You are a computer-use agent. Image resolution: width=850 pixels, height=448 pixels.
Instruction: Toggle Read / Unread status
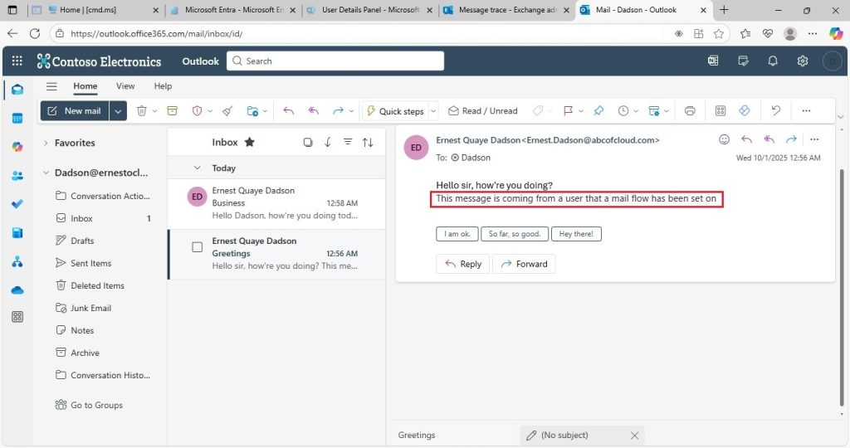tap(482, 111)
